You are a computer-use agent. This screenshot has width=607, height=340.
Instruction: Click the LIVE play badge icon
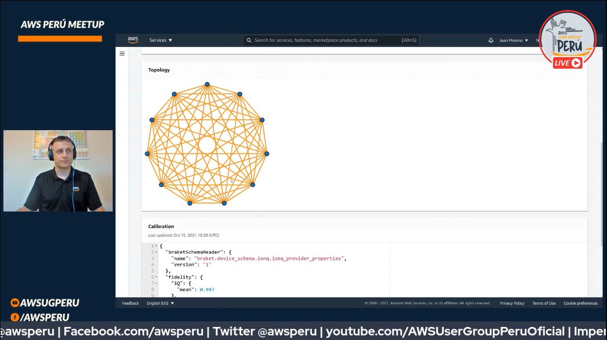568,63
